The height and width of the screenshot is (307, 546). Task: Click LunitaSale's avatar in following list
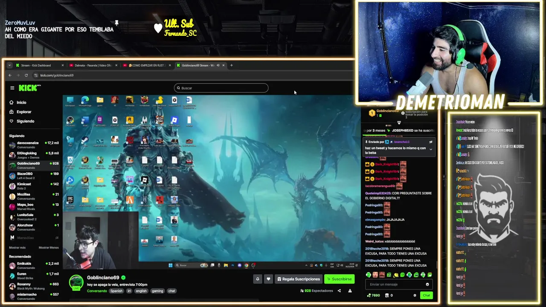click(12, 217)
